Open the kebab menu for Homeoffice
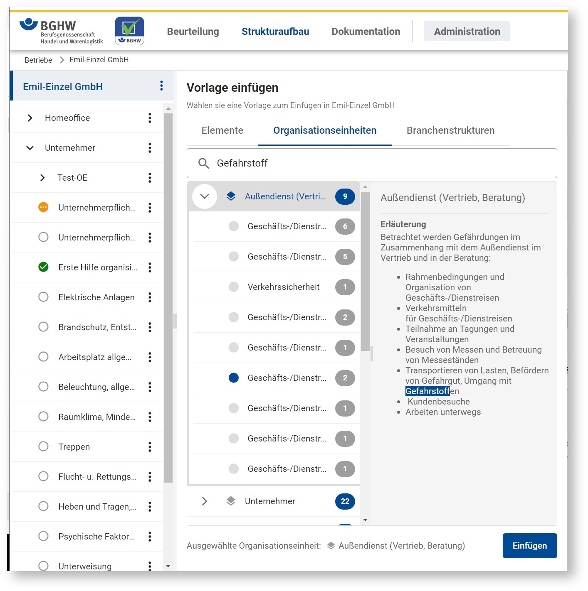 [x=150, y=118]
